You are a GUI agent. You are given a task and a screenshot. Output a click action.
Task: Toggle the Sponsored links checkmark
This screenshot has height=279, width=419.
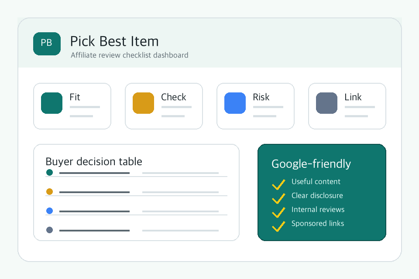[x=278, y=226]
